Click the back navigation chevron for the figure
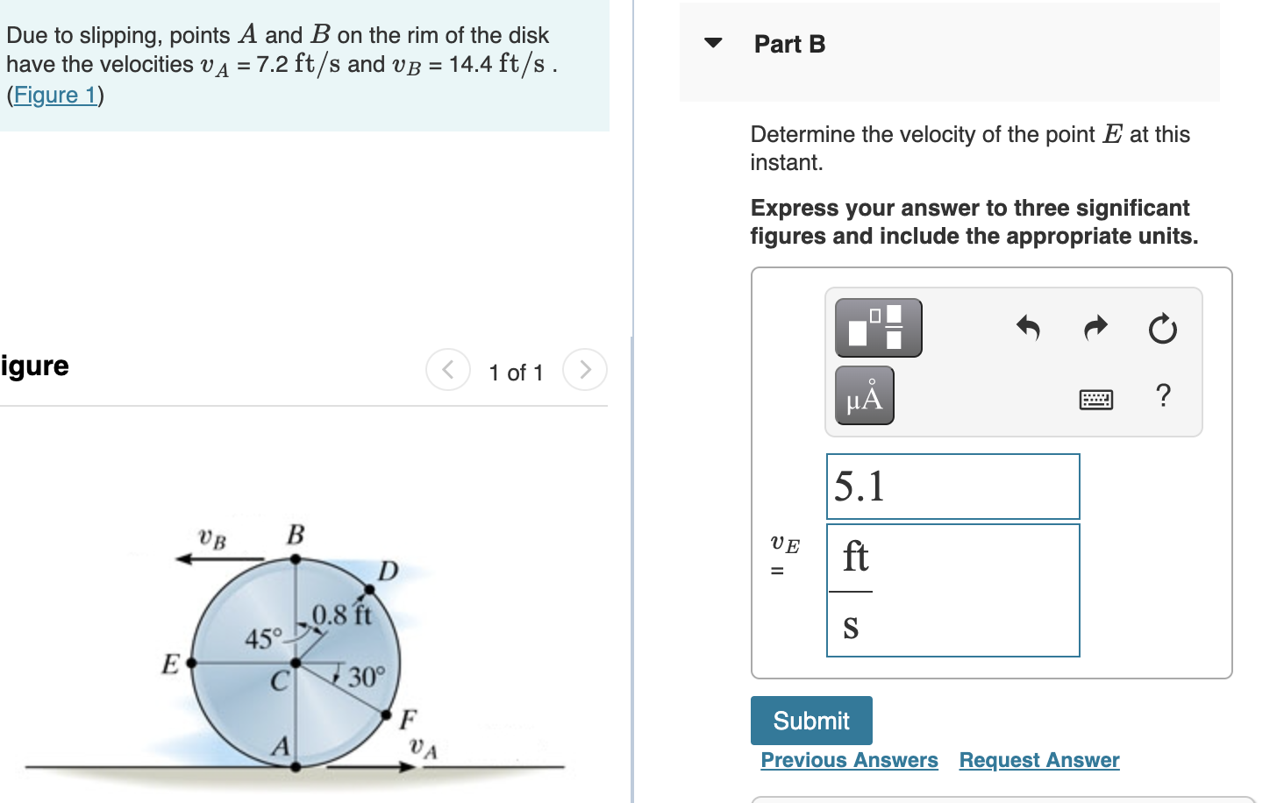Image resolution: width=1284 pixels, height=803 pixels. (448, 370)
